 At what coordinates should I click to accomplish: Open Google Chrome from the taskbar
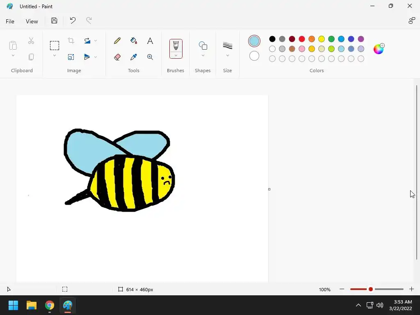coord(50,305)
